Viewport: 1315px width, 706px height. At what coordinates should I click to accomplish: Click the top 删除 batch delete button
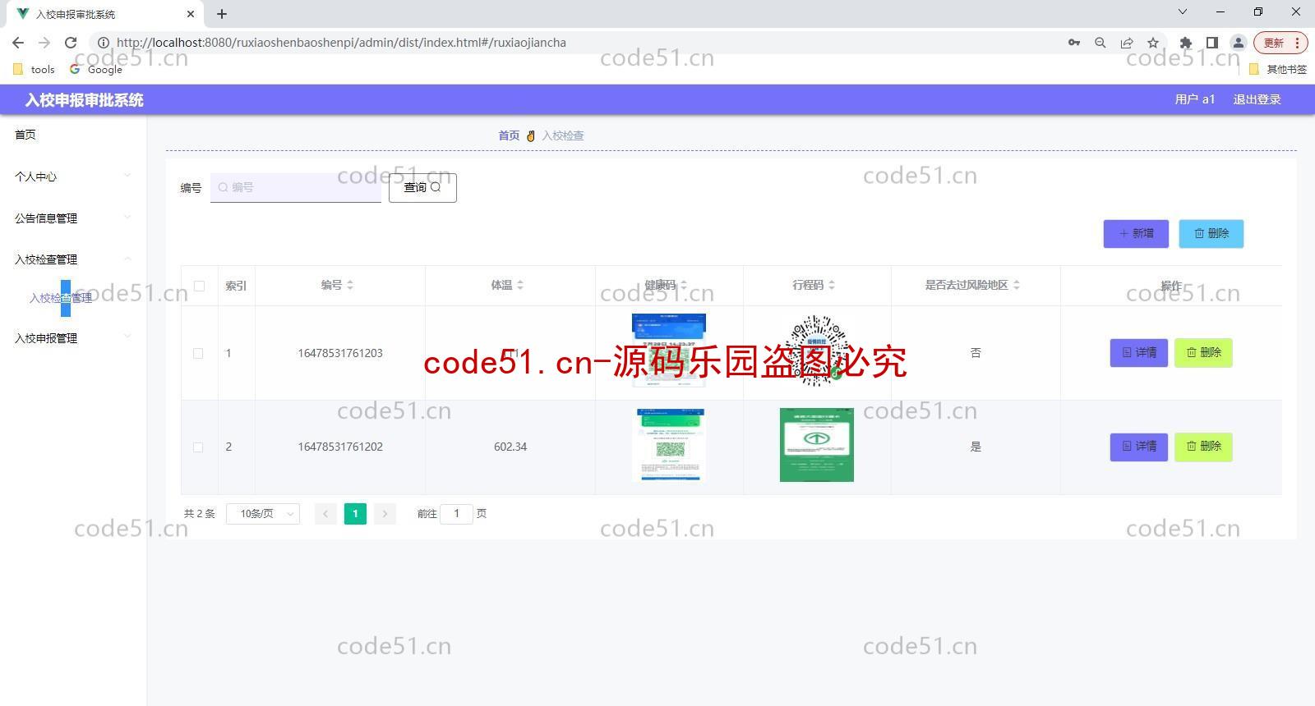point(1211,234)
